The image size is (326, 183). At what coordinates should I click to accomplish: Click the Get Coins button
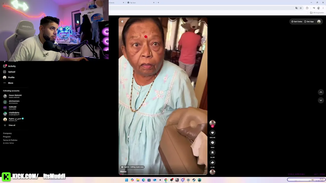(297, 22)
